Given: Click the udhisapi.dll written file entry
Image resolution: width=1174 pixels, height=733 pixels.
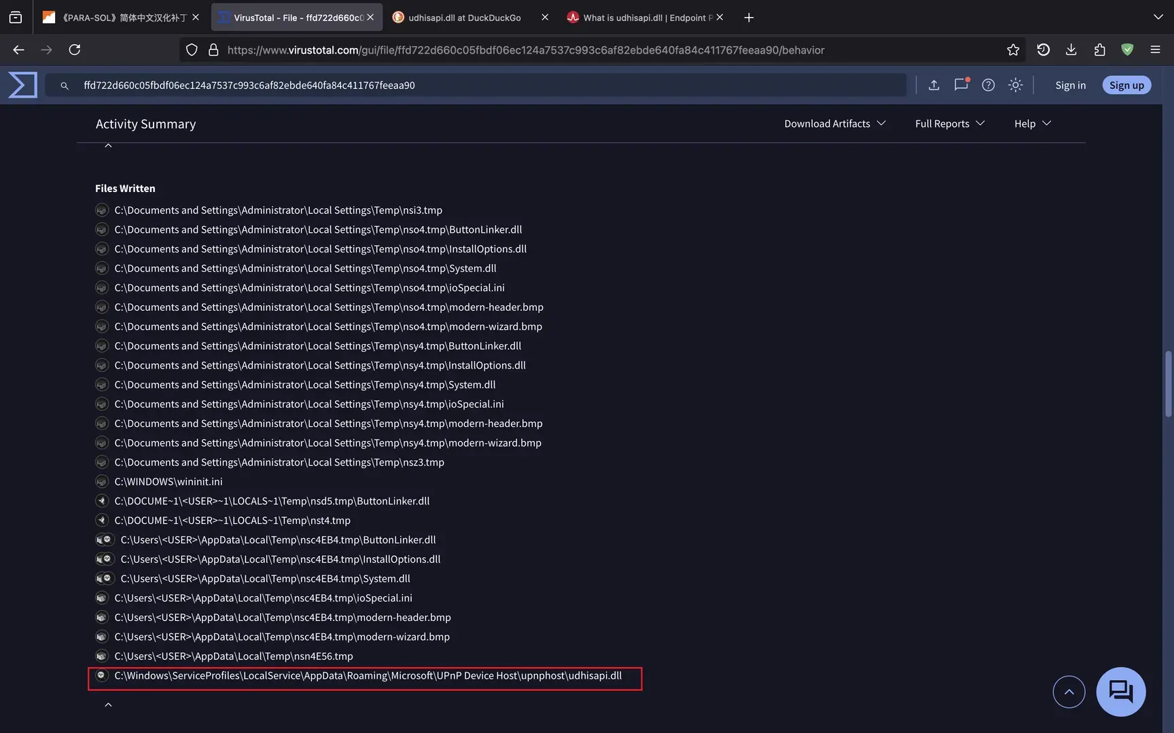Looking at the screenshot, I should pyautogui.click(x=368, y=676).
